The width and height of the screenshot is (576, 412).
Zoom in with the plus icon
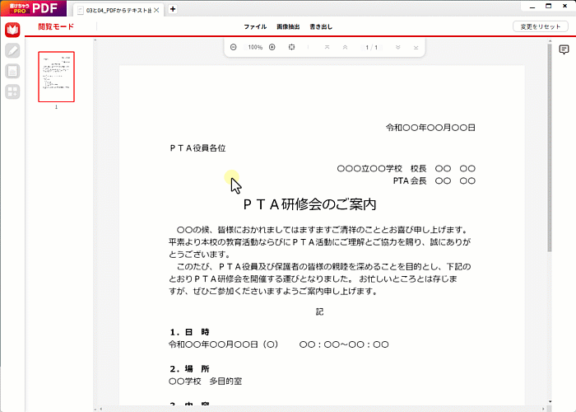click(x=272, y=47)
